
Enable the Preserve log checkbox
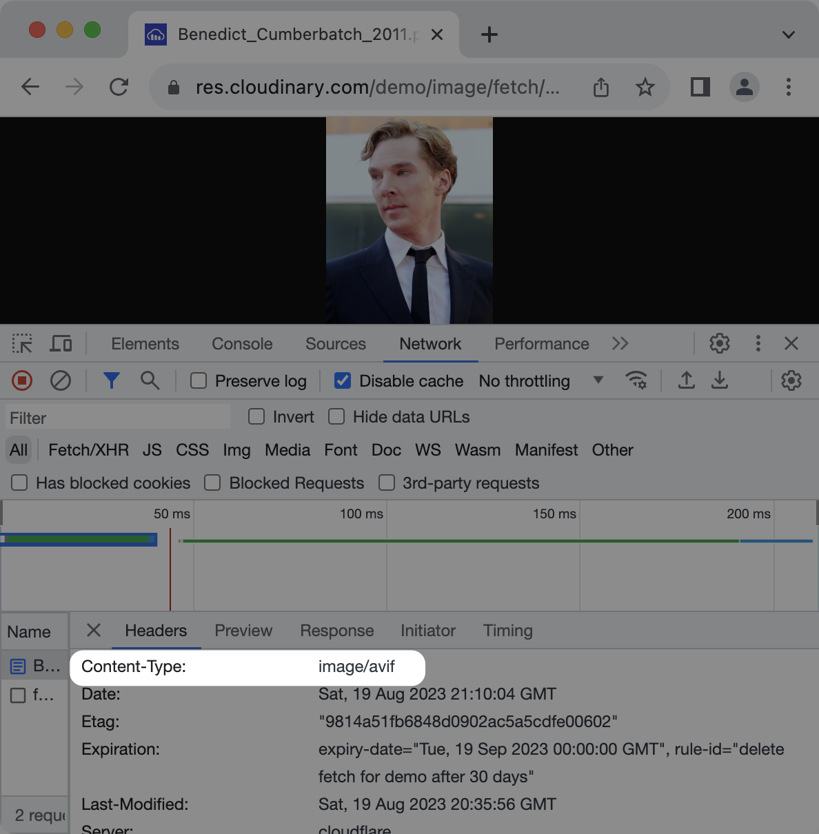tap(199, 381)
